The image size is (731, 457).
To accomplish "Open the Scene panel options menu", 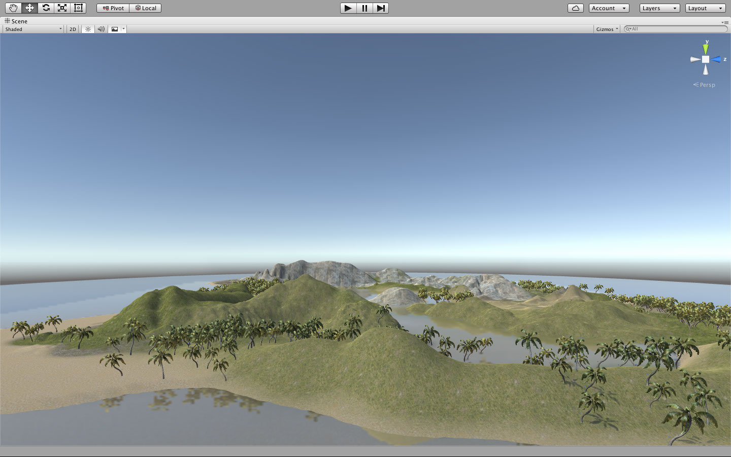I will pos(724,22).
